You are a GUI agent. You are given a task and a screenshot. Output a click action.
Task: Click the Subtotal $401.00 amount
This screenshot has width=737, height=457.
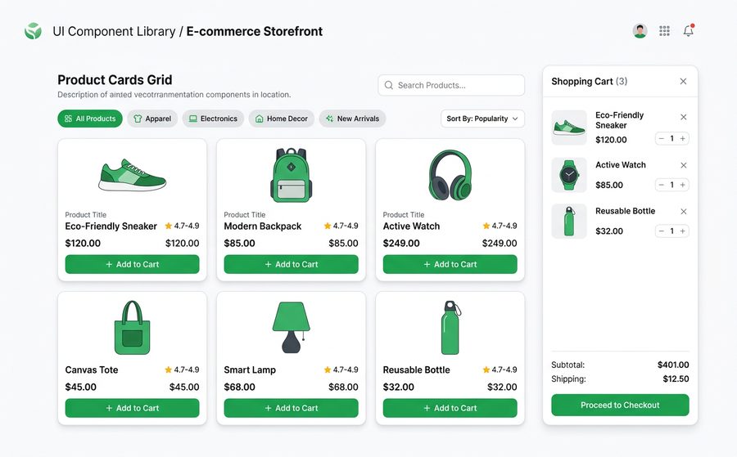coord(673,365)
